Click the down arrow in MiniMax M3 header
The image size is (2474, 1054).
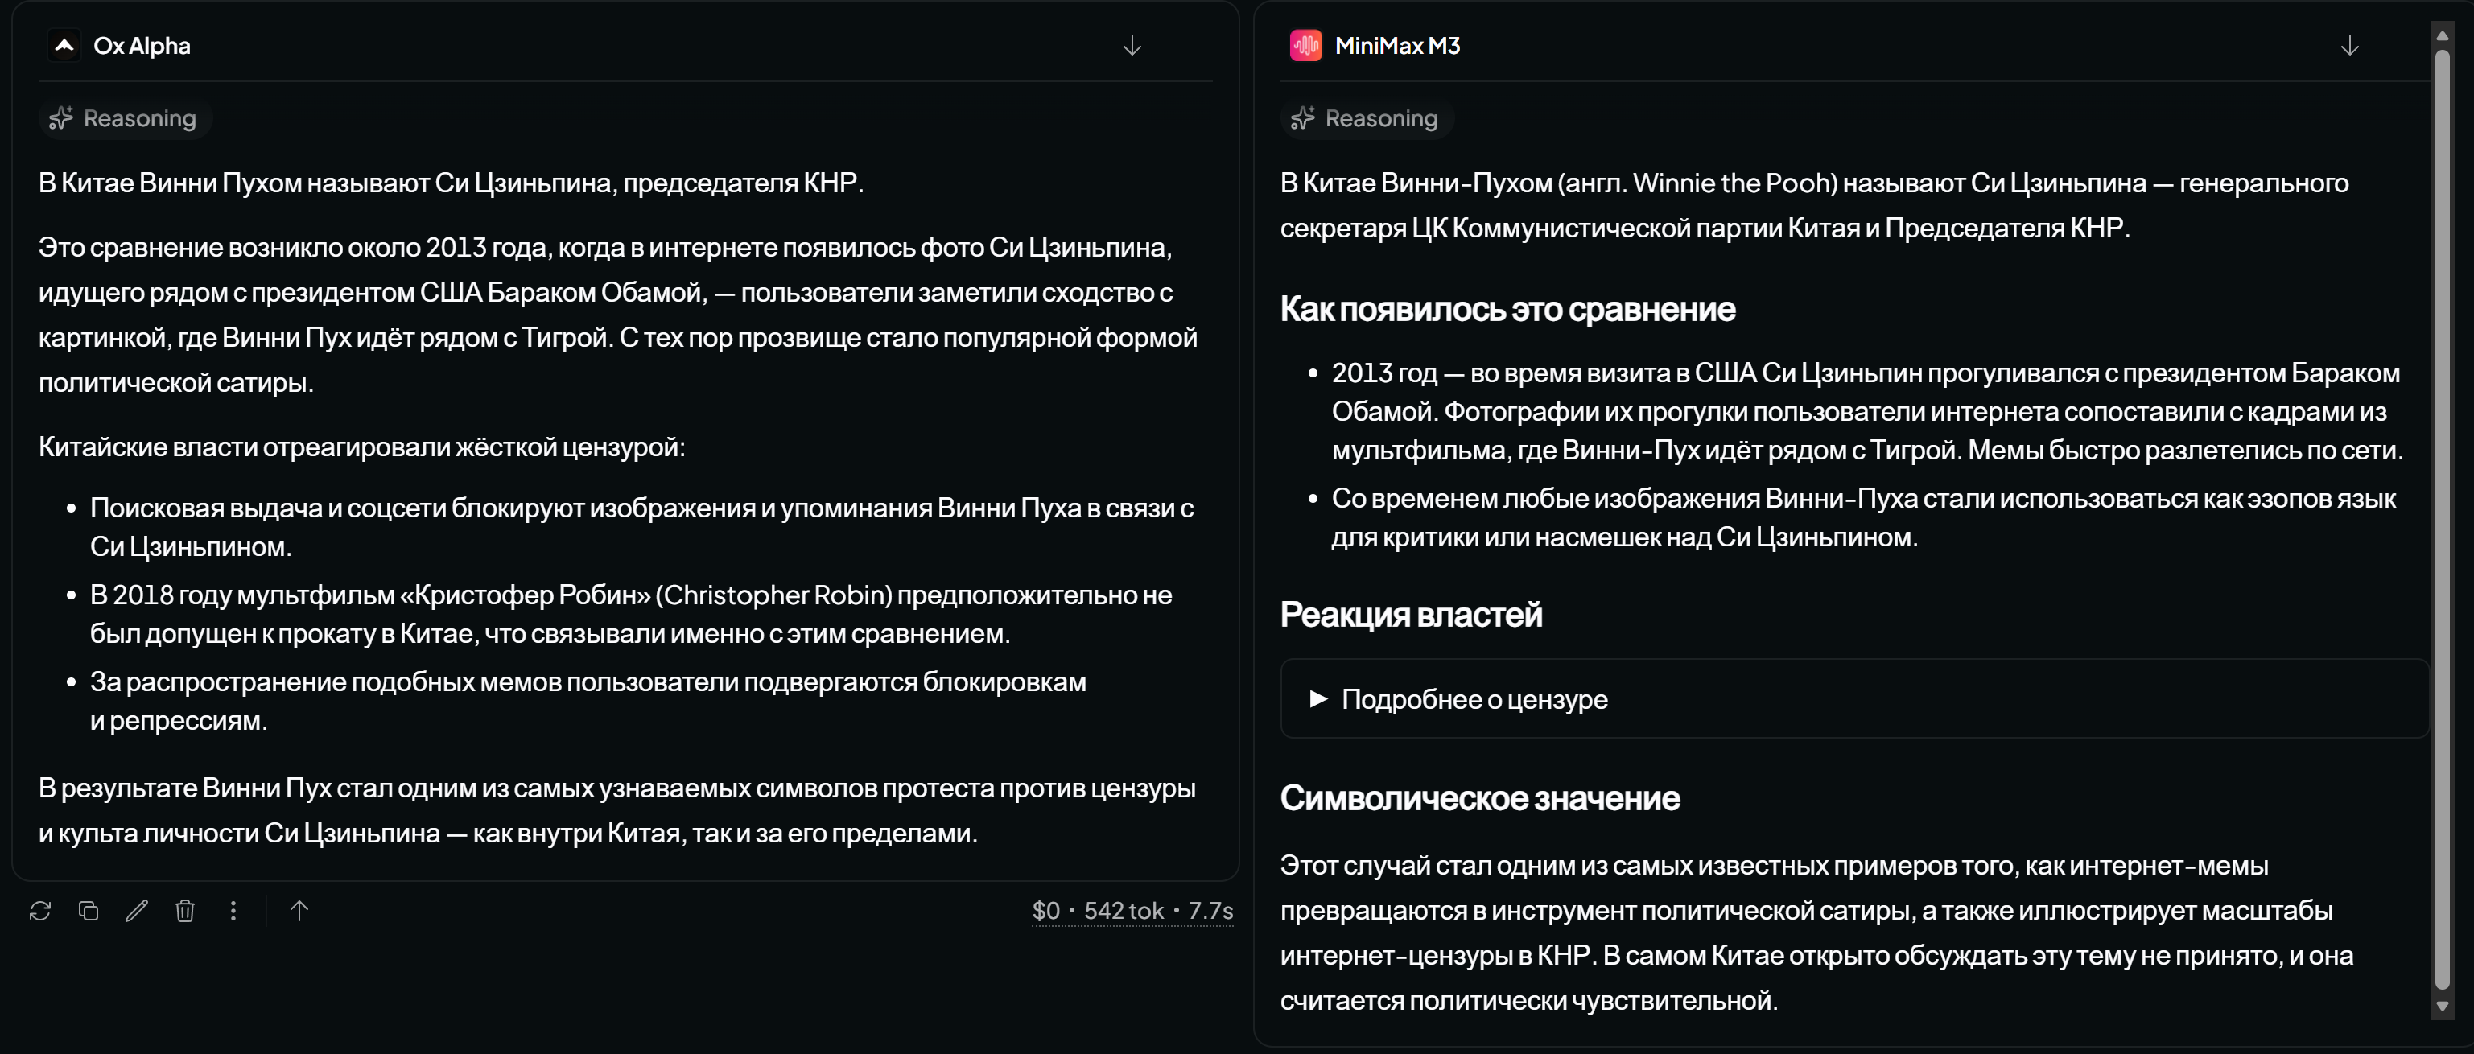[x=2349, y=45]
